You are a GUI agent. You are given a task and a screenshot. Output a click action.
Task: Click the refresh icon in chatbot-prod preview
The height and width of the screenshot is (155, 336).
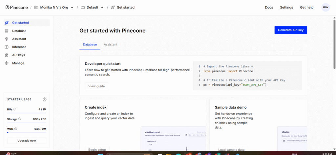[x=186, y=135]
